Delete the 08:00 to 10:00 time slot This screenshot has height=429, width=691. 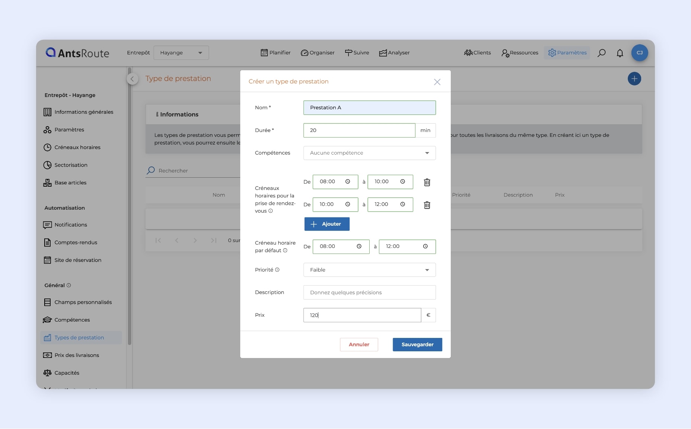(427, 182)
